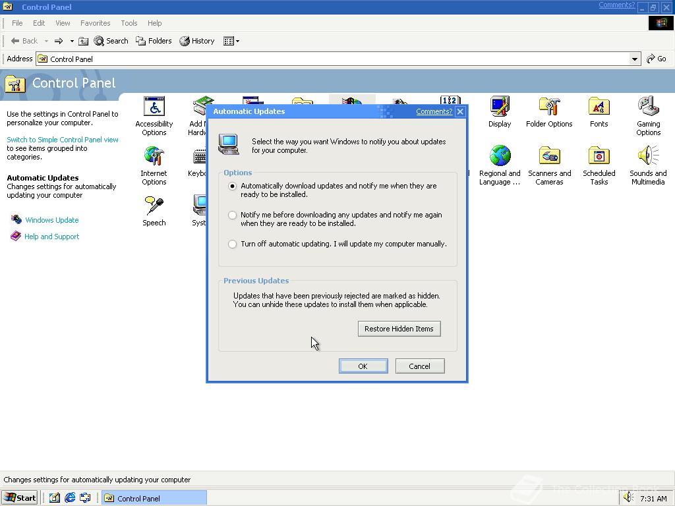Viewport: 675px width, 506px height.
Task: Click the computer icon in Automatic Updates dialog
Action: 229,144
